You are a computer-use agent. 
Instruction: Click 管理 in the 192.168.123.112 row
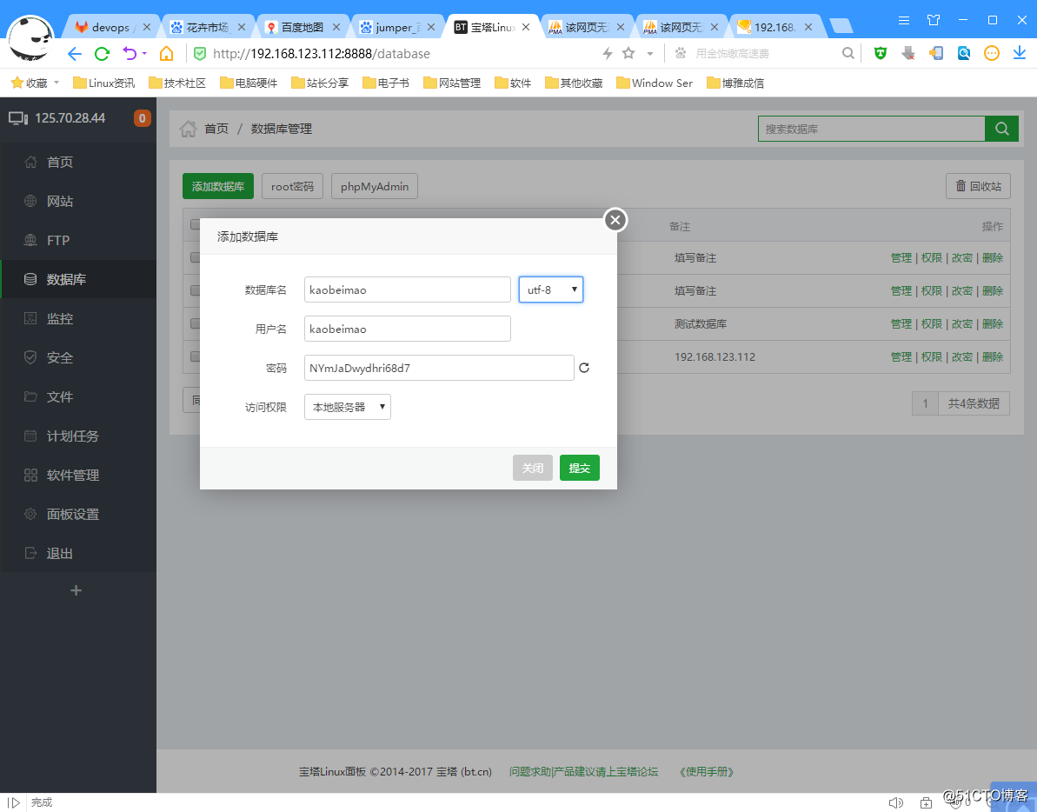[x=901, y=357]
